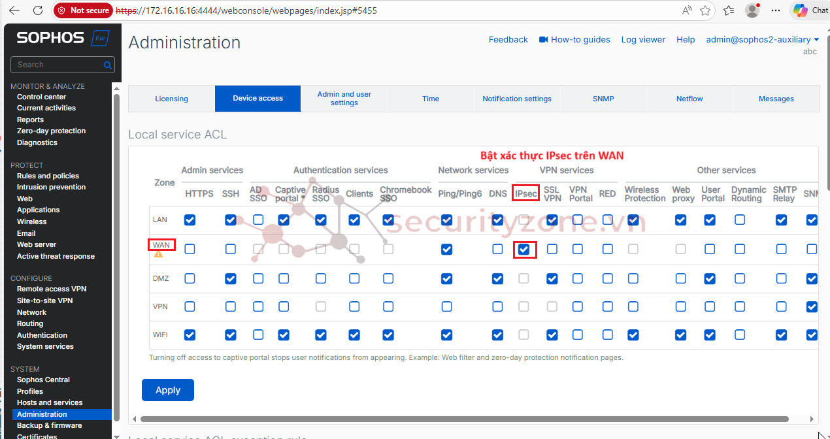Click the Apply button
Screen dimensions: 830x439
[167, 390]
